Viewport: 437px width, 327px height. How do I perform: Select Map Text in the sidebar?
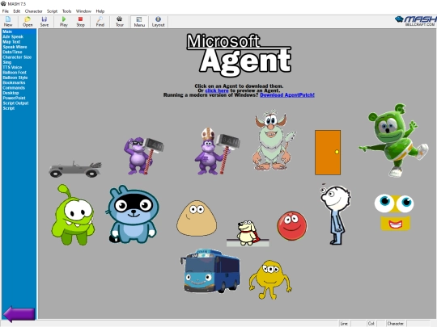coord(11,42)
